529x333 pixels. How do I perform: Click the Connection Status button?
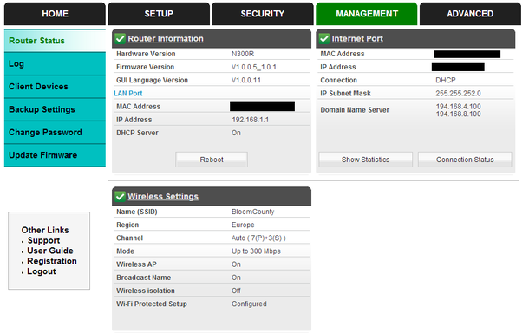[465, 160]
